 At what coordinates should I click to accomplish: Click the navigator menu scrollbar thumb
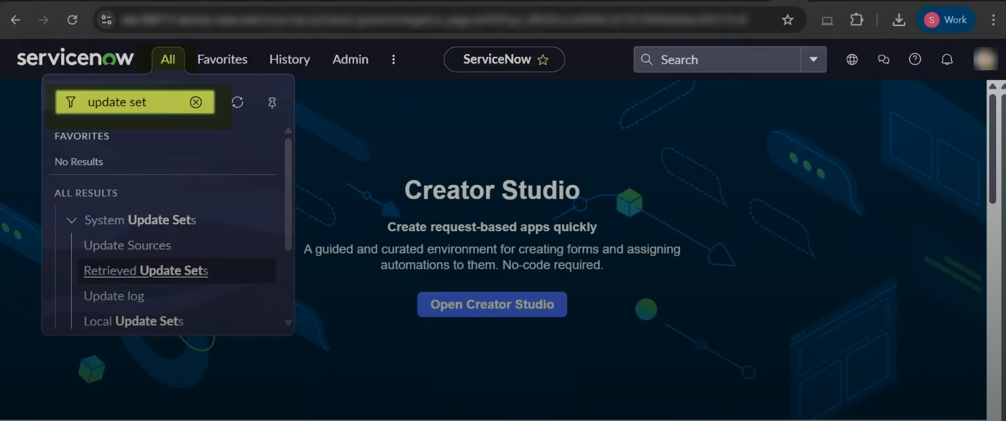click(288, 194)
